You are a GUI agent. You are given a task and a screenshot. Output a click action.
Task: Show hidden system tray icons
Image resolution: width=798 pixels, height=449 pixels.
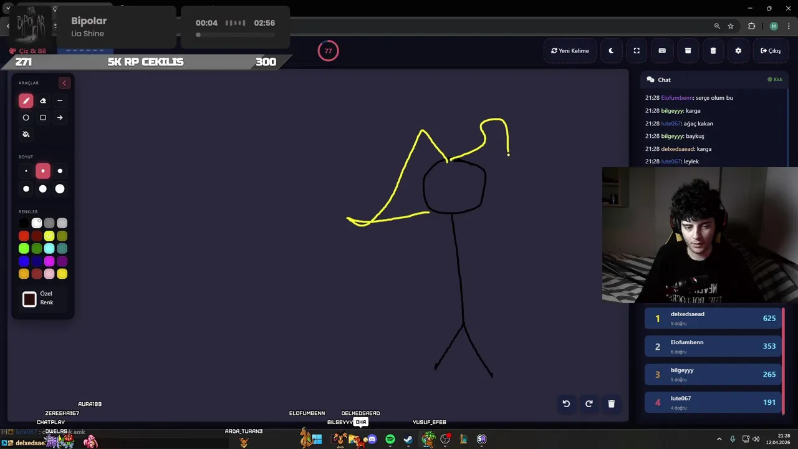pos(719,440)
